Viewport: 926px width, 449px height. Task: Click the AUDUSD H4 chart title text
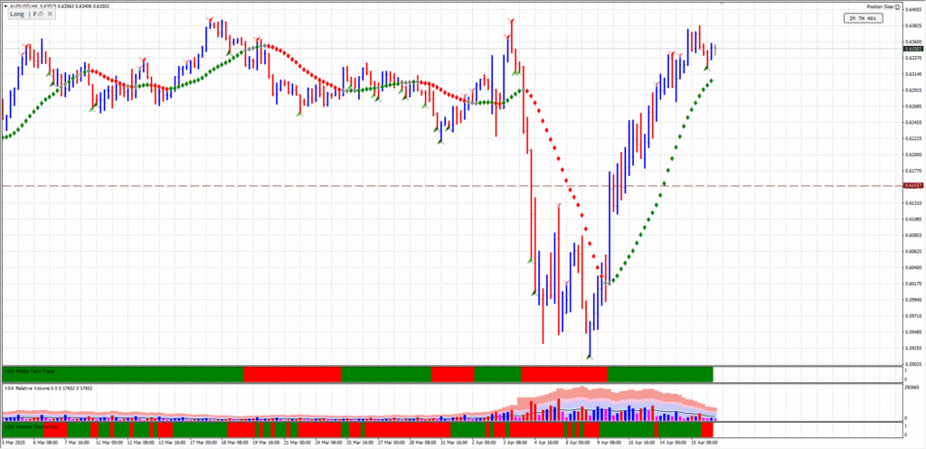coord(23,6)
